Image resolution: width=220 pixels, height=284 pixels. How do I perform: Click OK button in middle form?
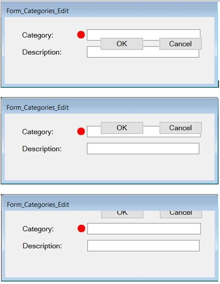(x=122, y=128)
